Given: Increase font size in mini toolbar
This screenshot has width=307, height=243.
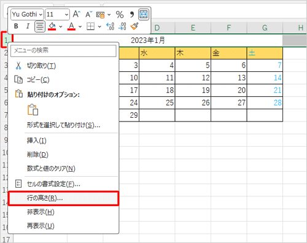Looking at the screenshot, I should pyautogui.click(x=77, y=14).
